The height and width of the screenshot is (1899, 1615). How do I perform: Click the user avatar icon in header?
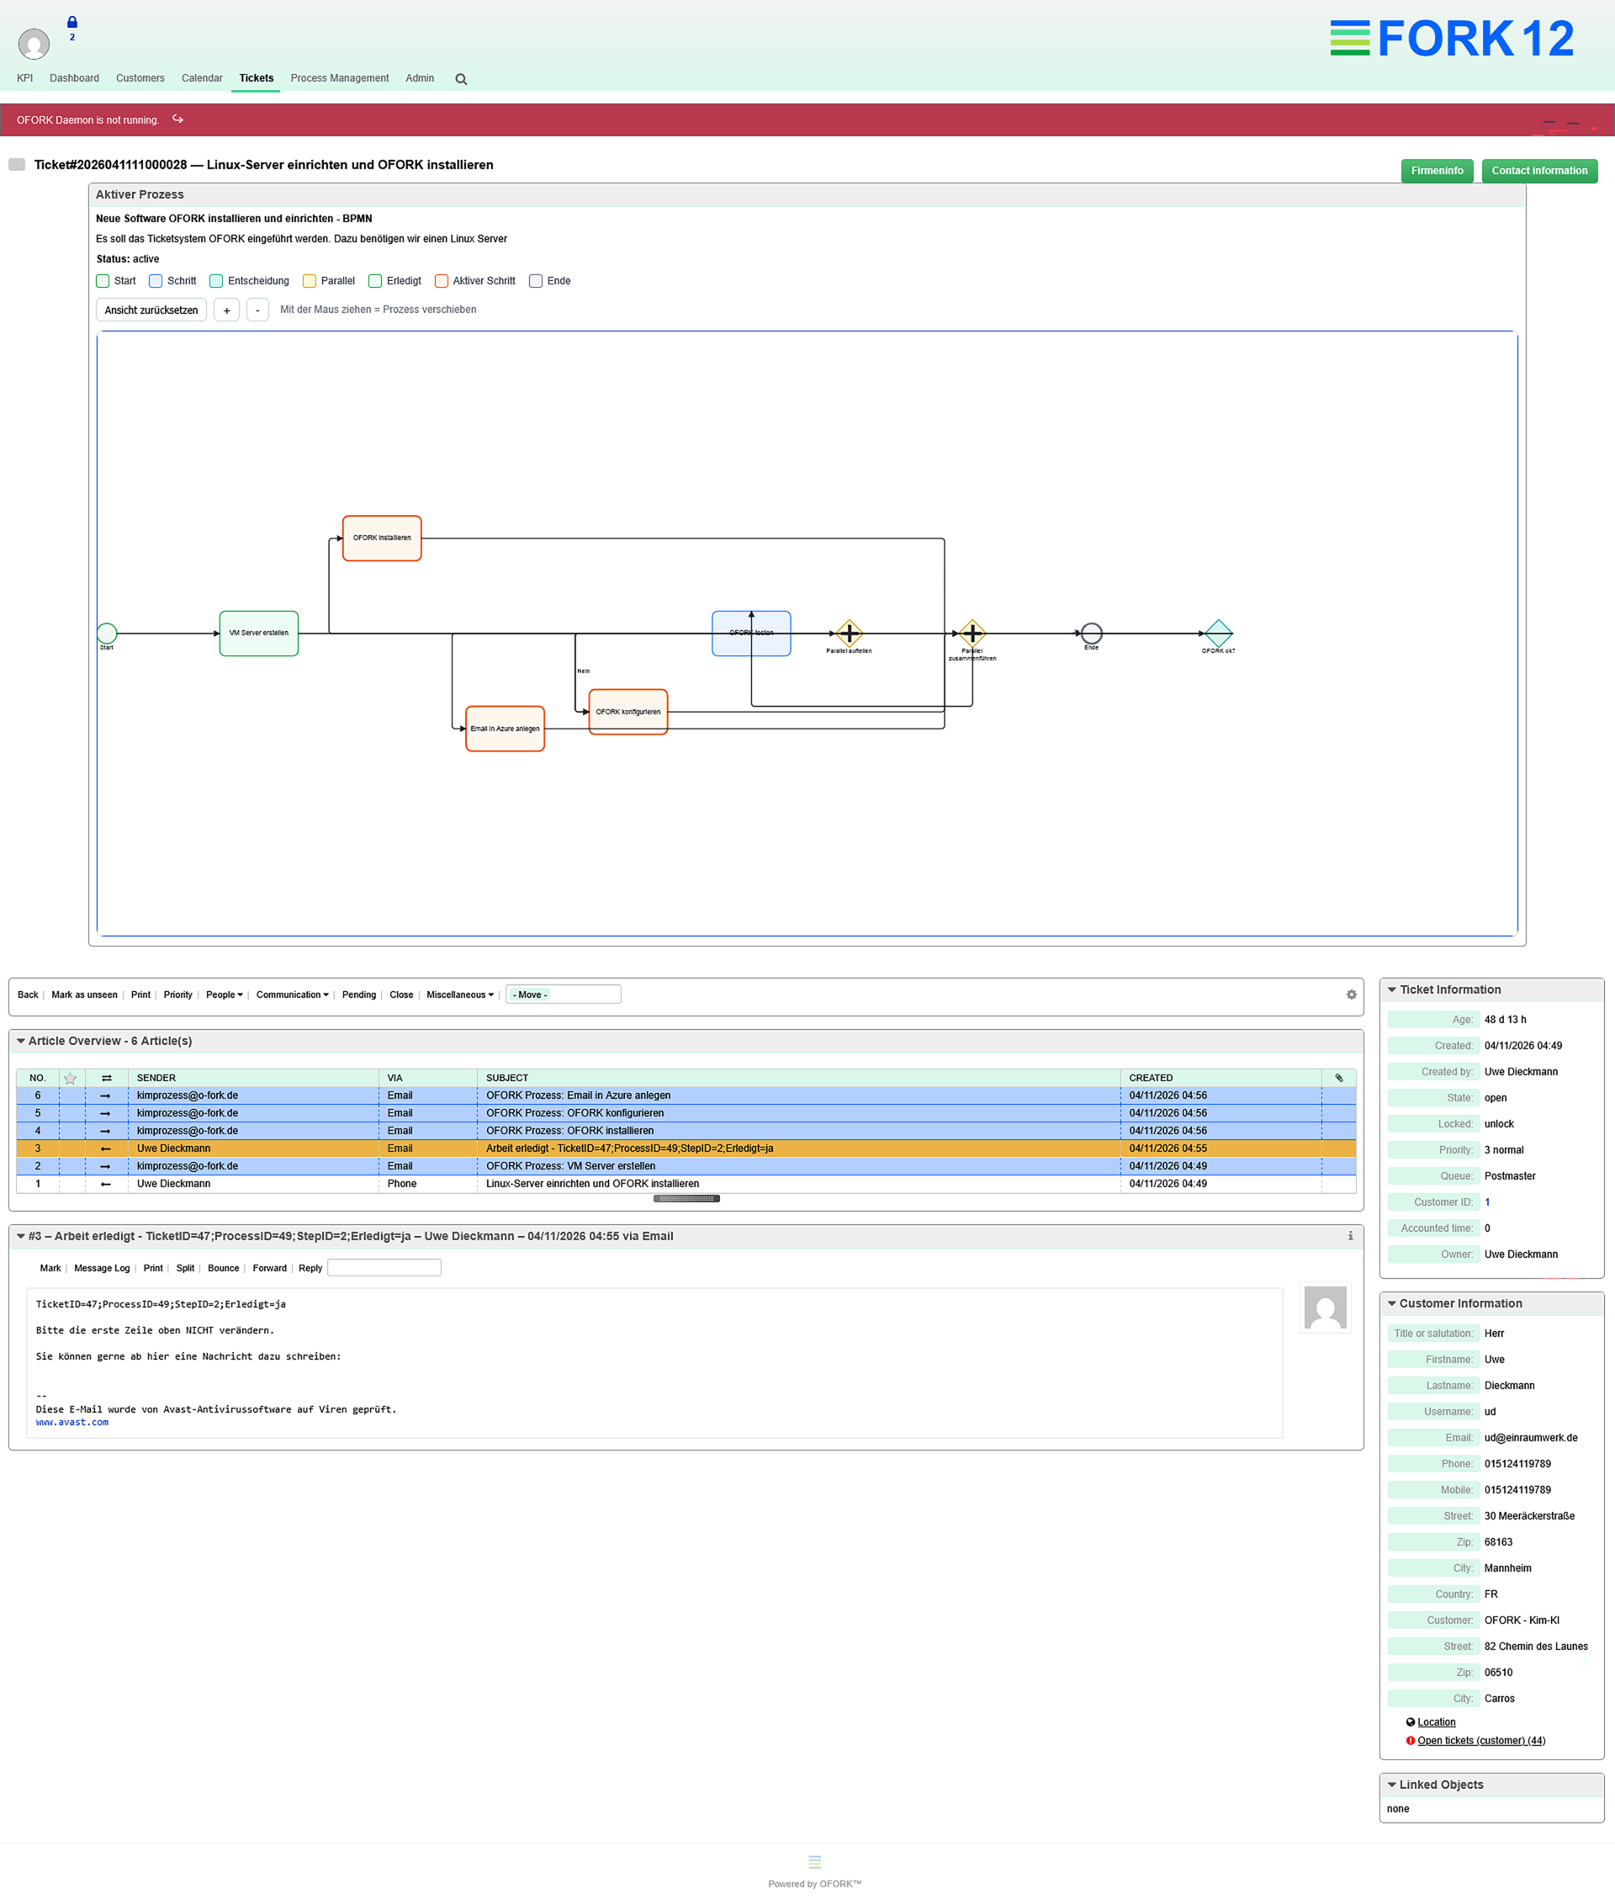click(34, 43)
